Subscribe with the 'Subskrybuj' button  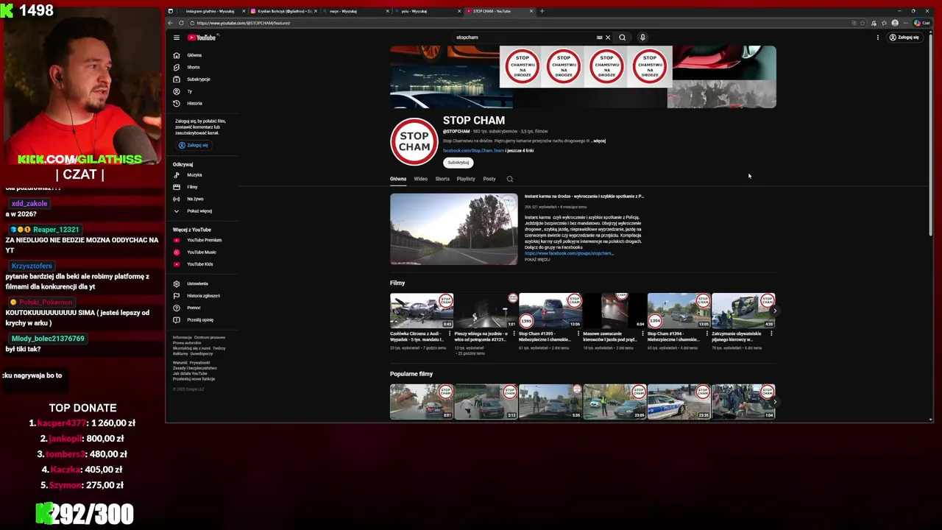click(x=458, y=163)
